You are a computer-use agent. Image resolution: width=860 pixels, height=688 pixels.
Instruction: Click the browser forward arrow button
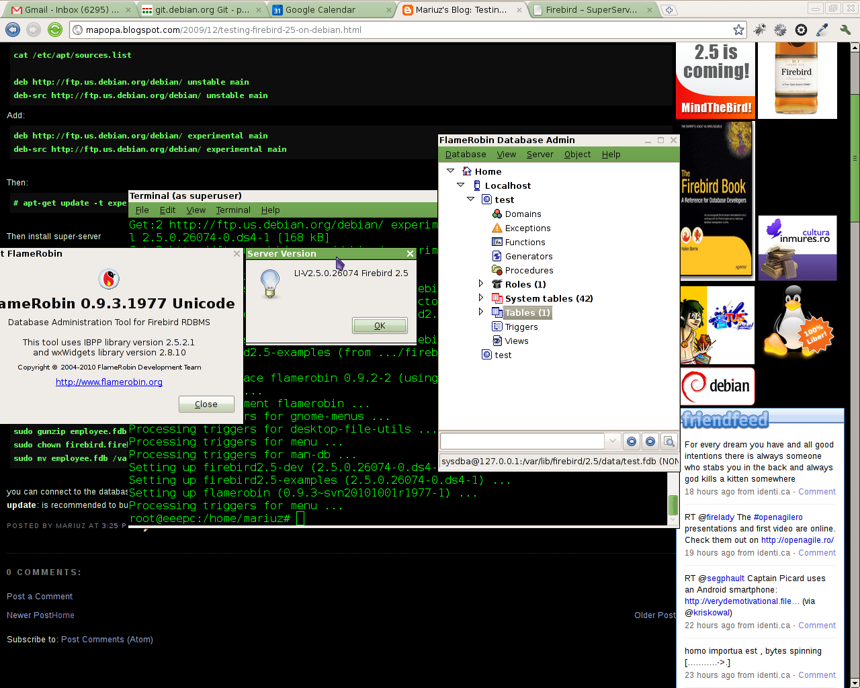click(x=34, y=30)
